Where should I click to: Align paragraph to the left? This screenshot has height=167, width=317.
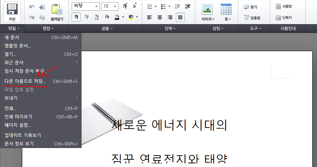(150, 18)
